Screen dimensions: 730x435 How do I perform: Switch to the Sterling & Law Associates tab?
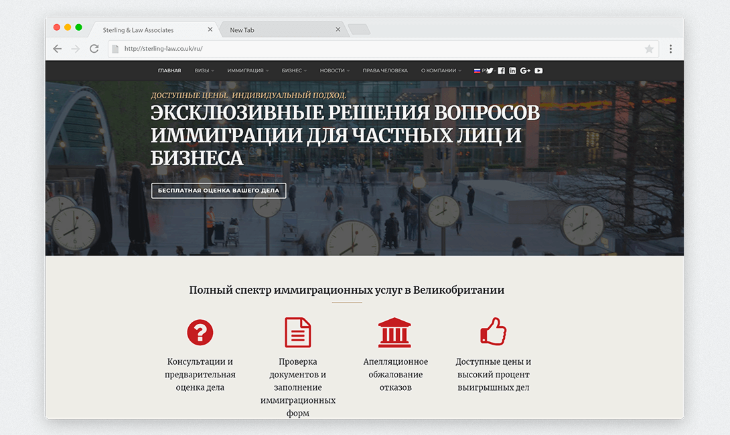(x=153, y=29)
